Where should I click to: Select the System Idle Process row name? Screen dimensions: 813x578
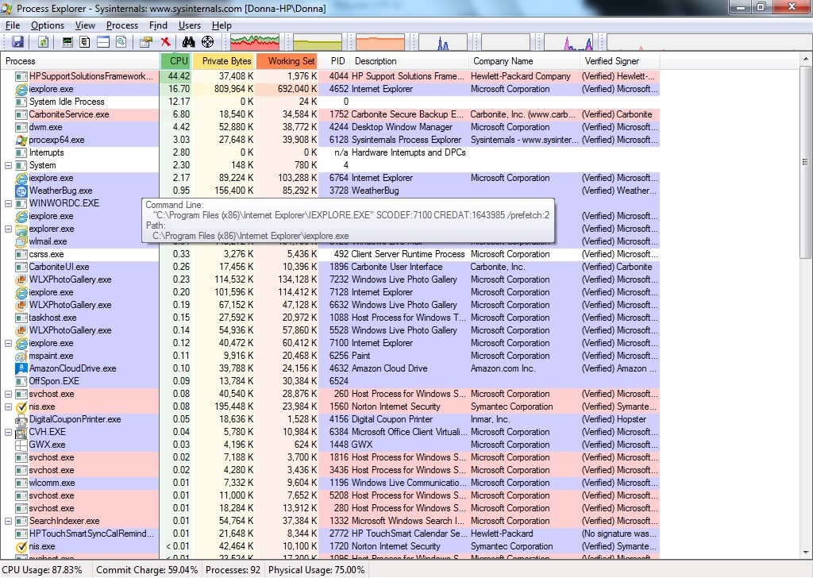tap(67, 102)
